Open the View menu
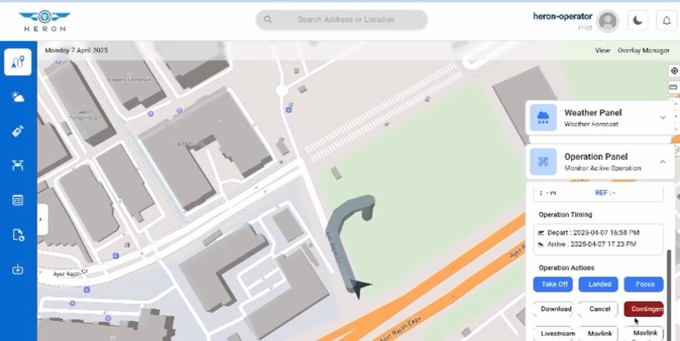Viewport: 680px width, 341px height. (x=602, y=50)
